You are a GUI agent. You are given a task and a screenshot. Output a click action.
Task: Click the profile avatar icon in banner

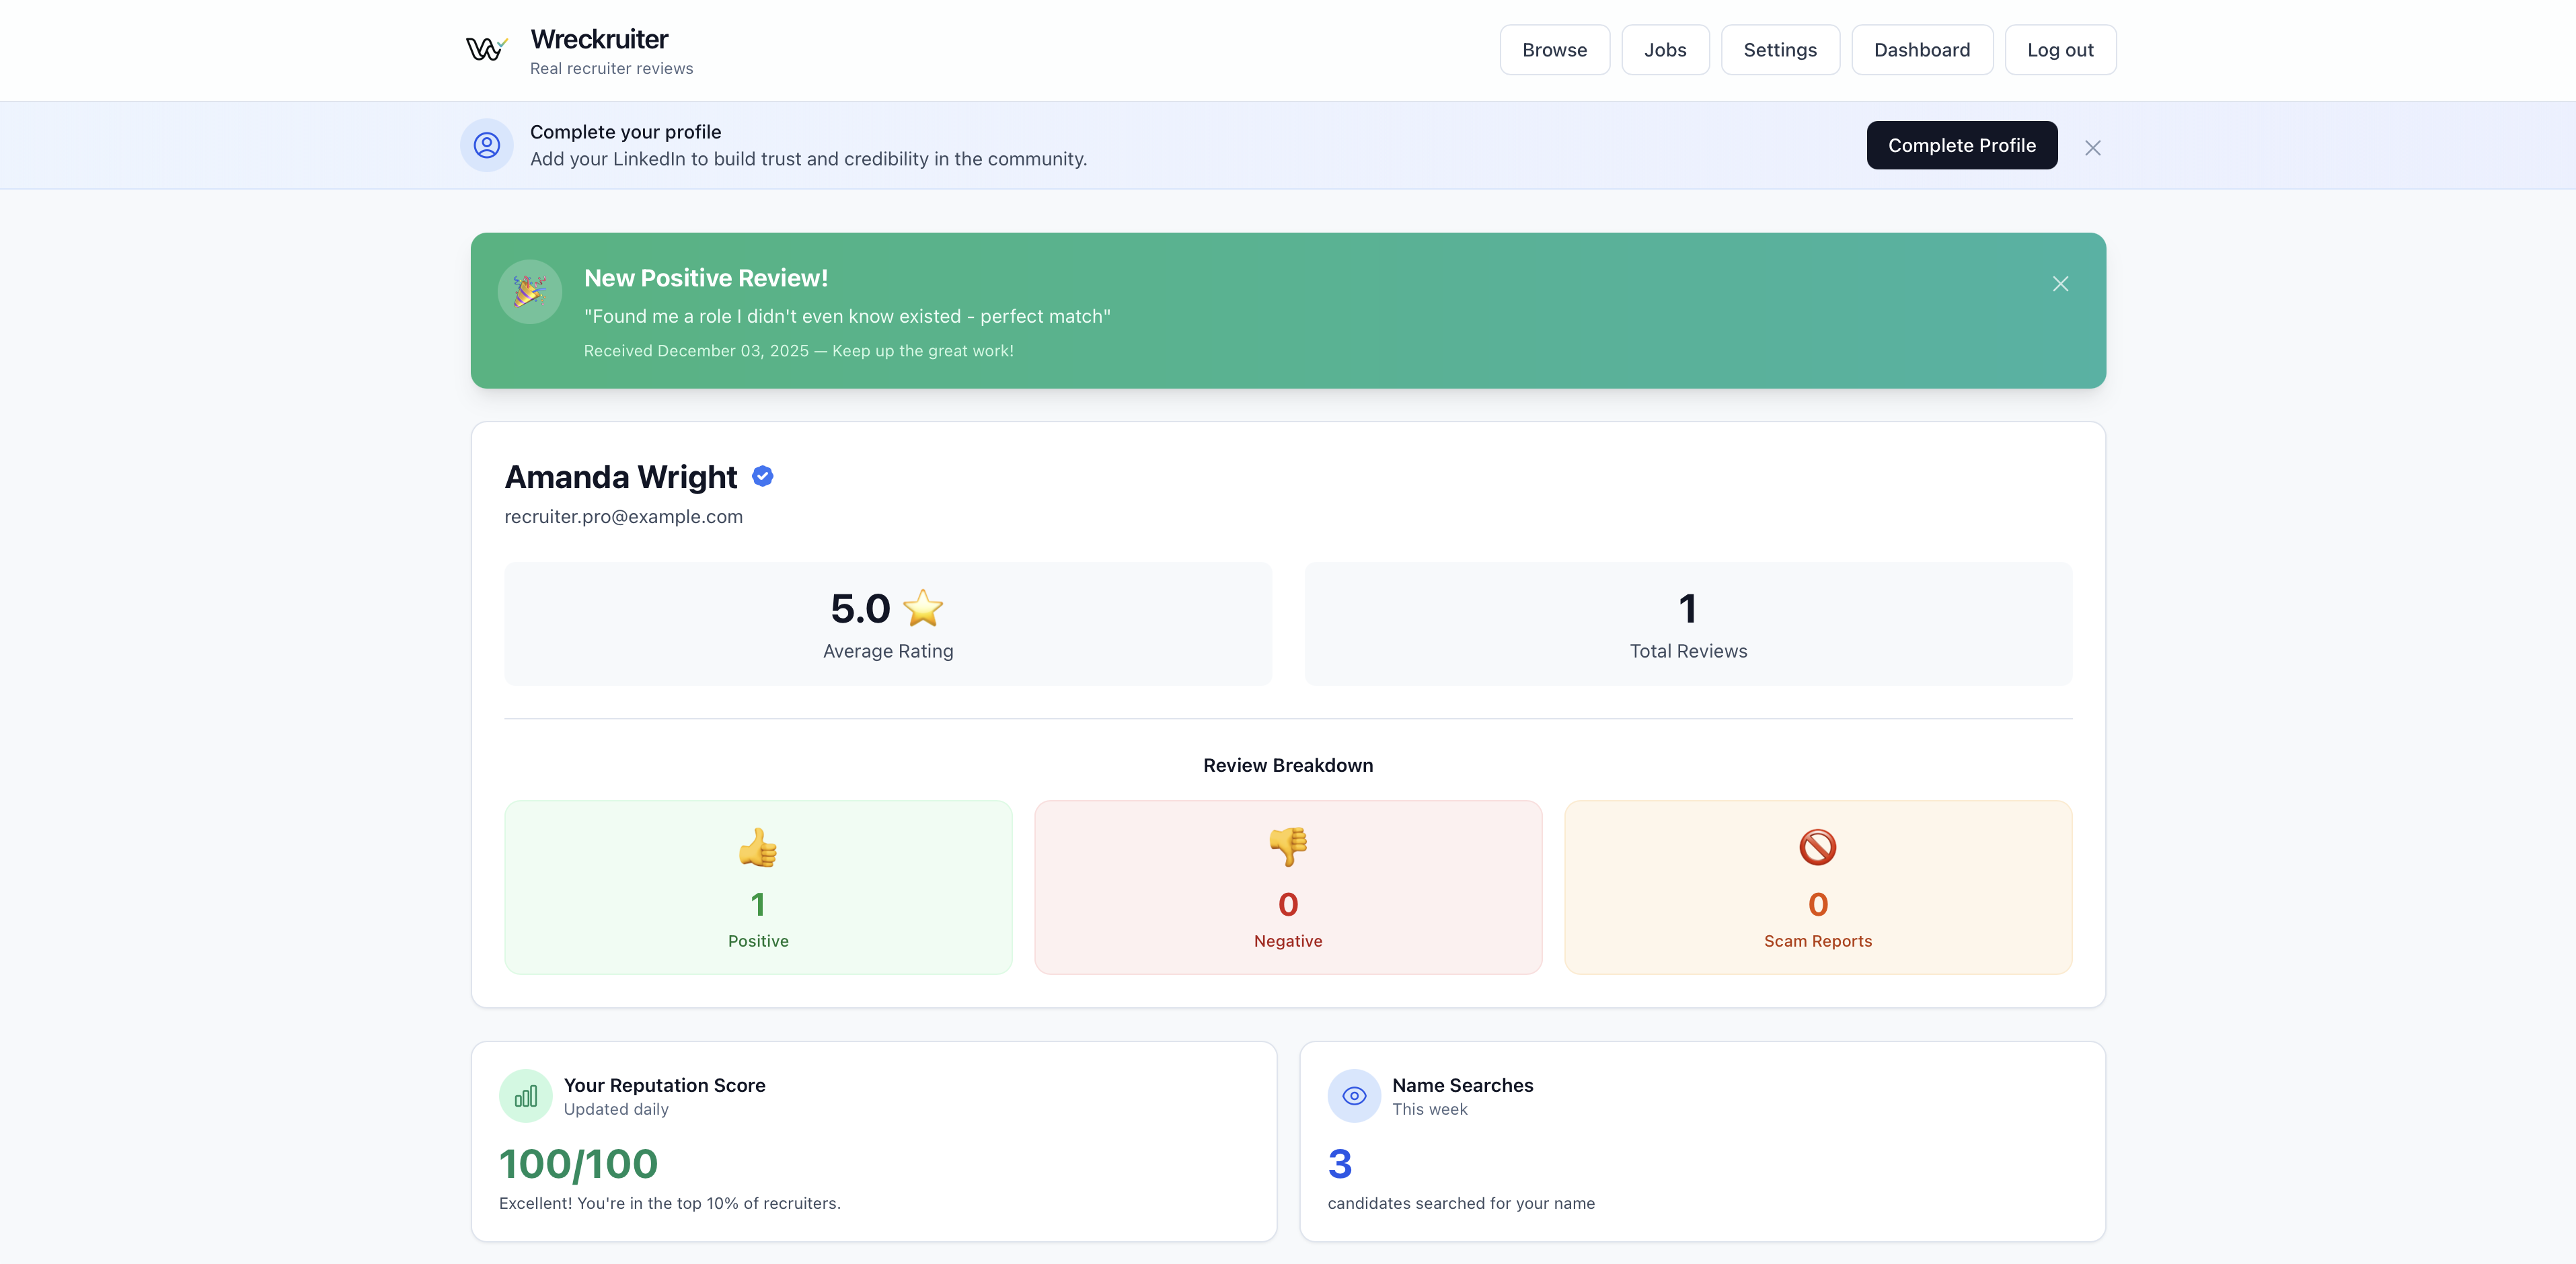(x=487, y=146)
